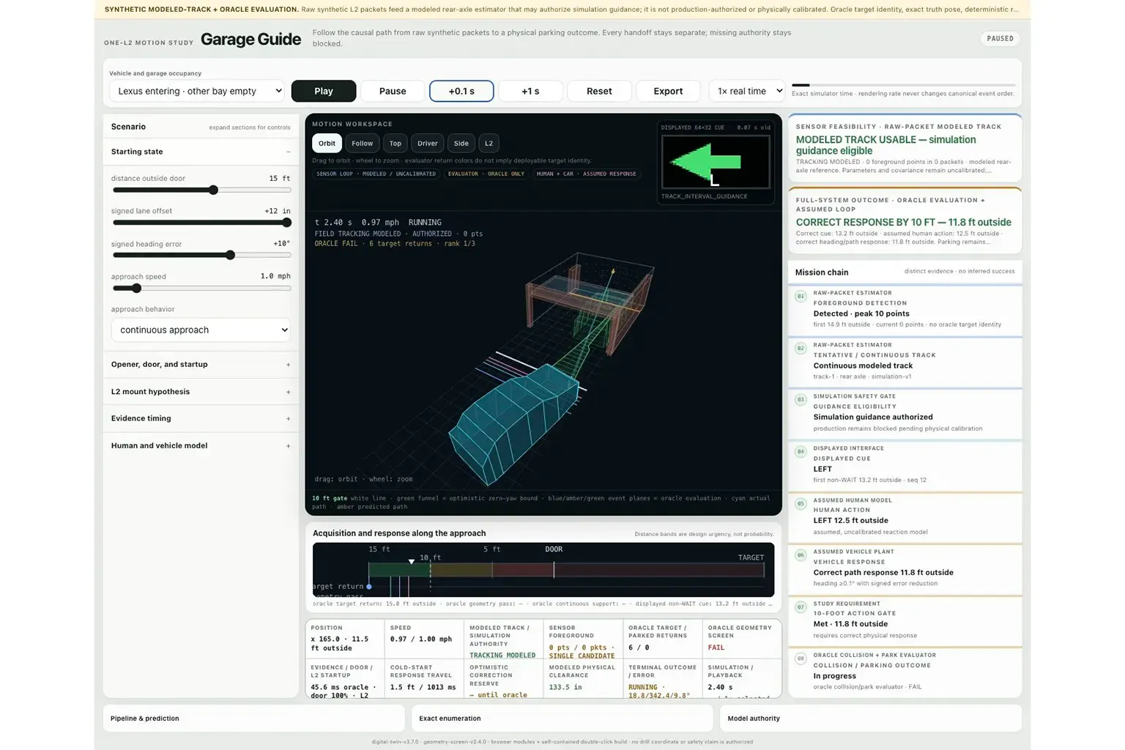Click the step 07 action gate badge
This screenshot has width=1125, height=750.
pos(801,607)
